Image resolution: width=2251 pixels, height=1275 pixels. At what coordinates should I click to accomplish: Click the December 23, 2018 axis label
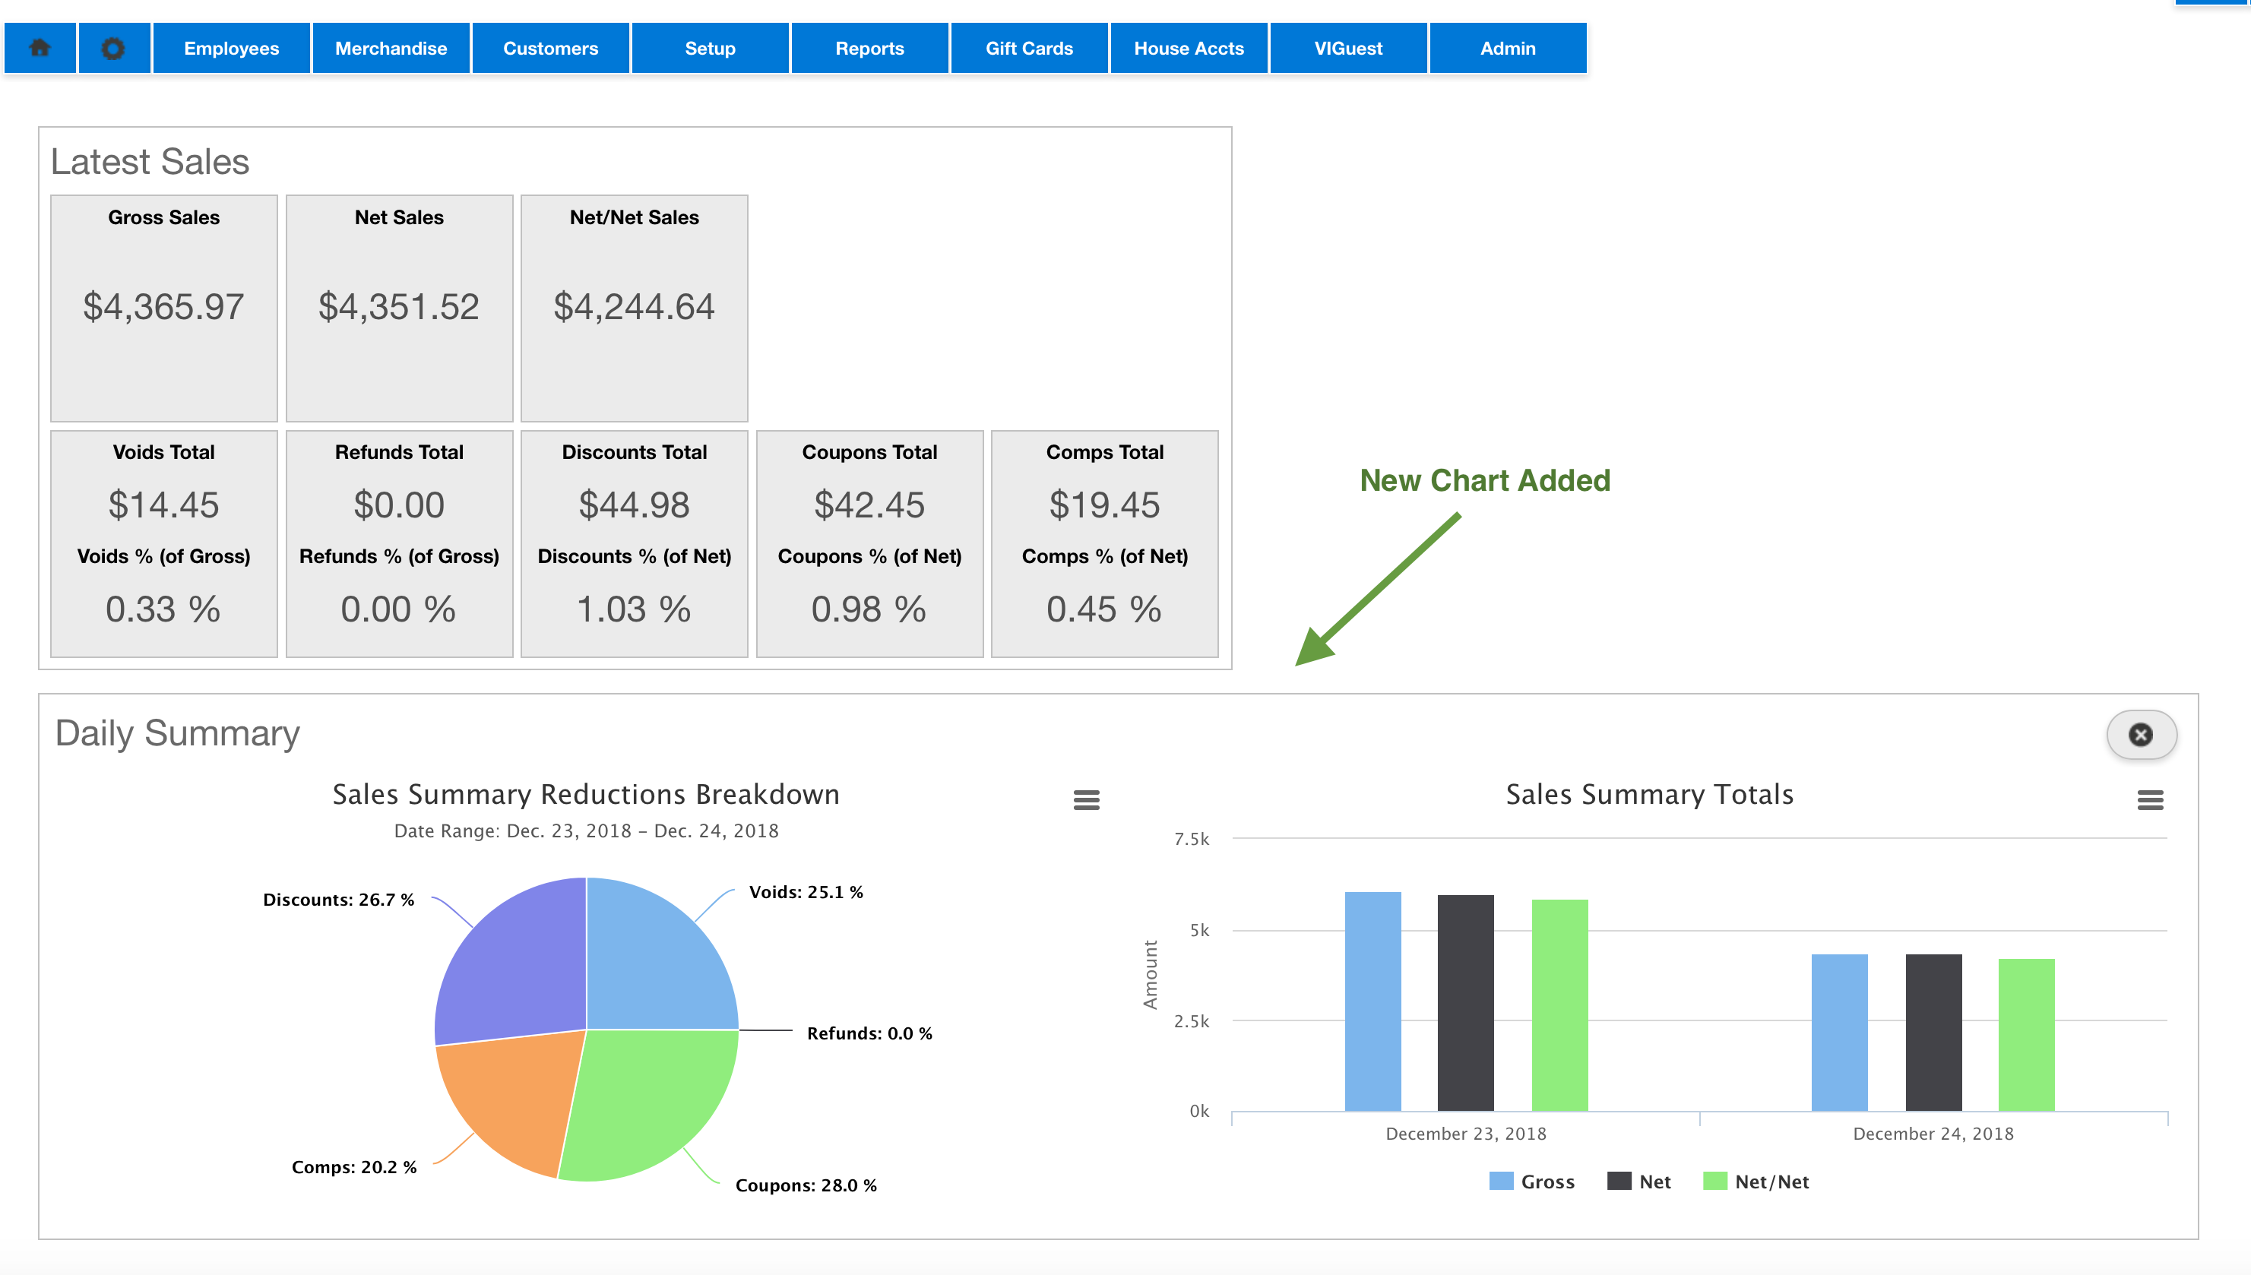click(1467, 1134)
